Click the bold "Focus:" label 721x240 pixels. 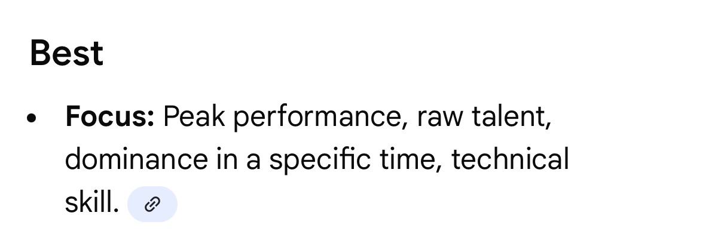coord(109,117)
